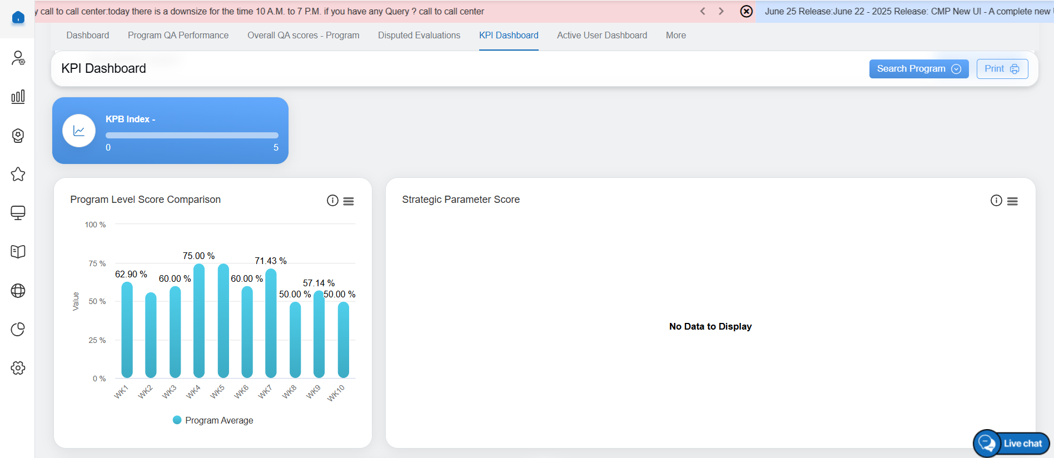Screen dimensions: 1054x458
Task: Open the Live chat widget
Action: [x=1011, y=443]
